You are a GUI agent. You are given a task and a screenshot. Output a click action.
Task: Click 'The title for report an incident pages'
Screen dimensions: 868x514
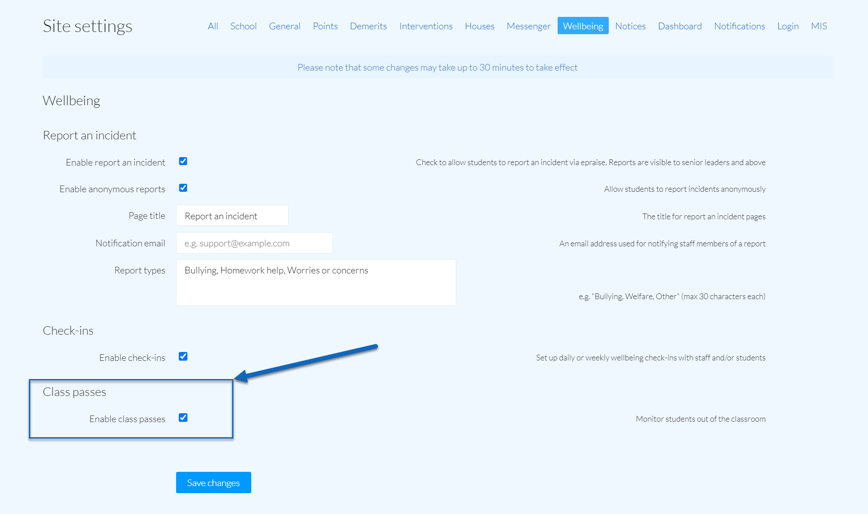(703, 217)
